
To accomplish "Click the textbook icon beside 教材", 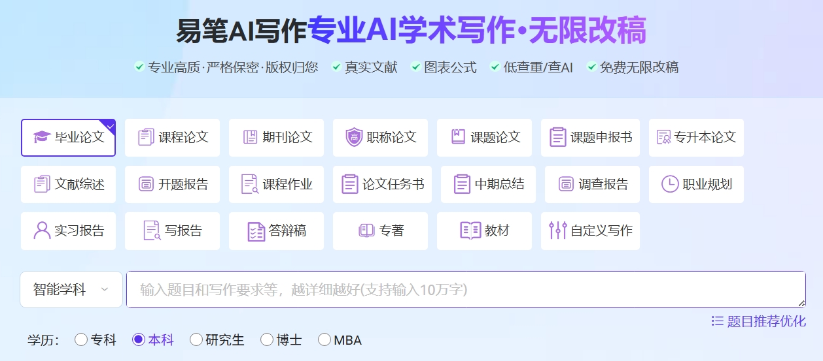I will point(470,230).
